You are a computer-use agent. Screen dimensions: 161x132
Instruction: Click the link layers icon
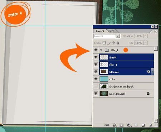coord(107,125)
